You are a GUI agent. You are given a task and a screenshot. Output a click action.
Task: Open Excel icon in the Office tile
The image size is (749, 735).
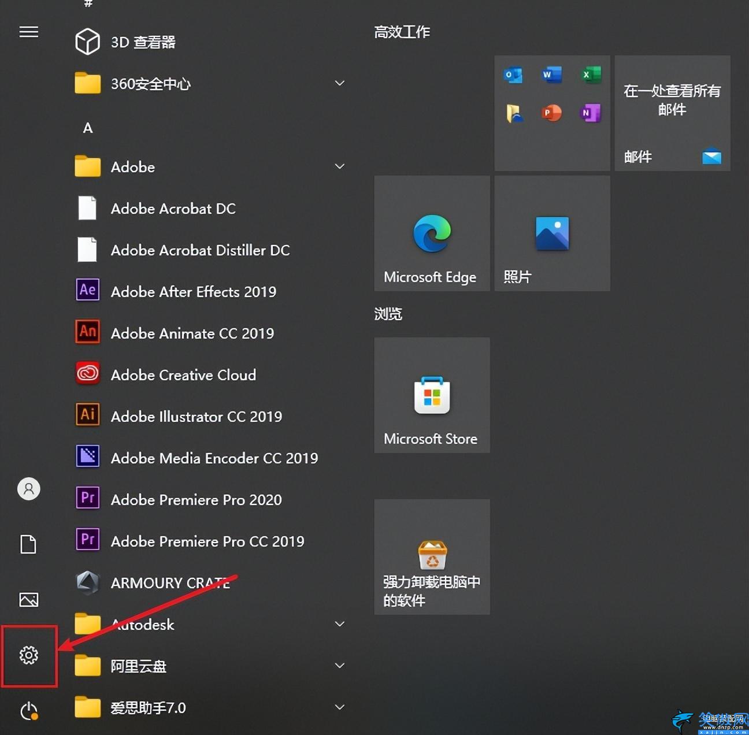click(591, 75)
